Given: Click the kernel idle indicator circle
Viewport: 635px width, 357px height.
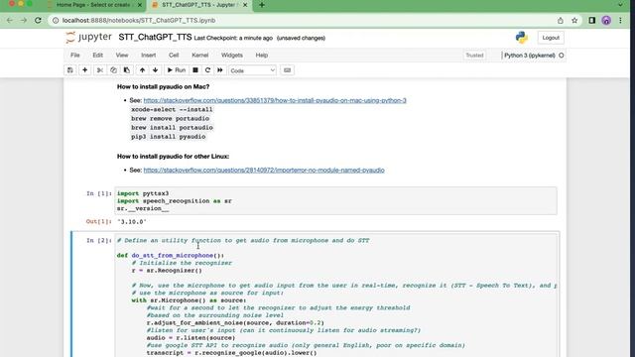Looking at the screenshot, I should tap(562, 56).
